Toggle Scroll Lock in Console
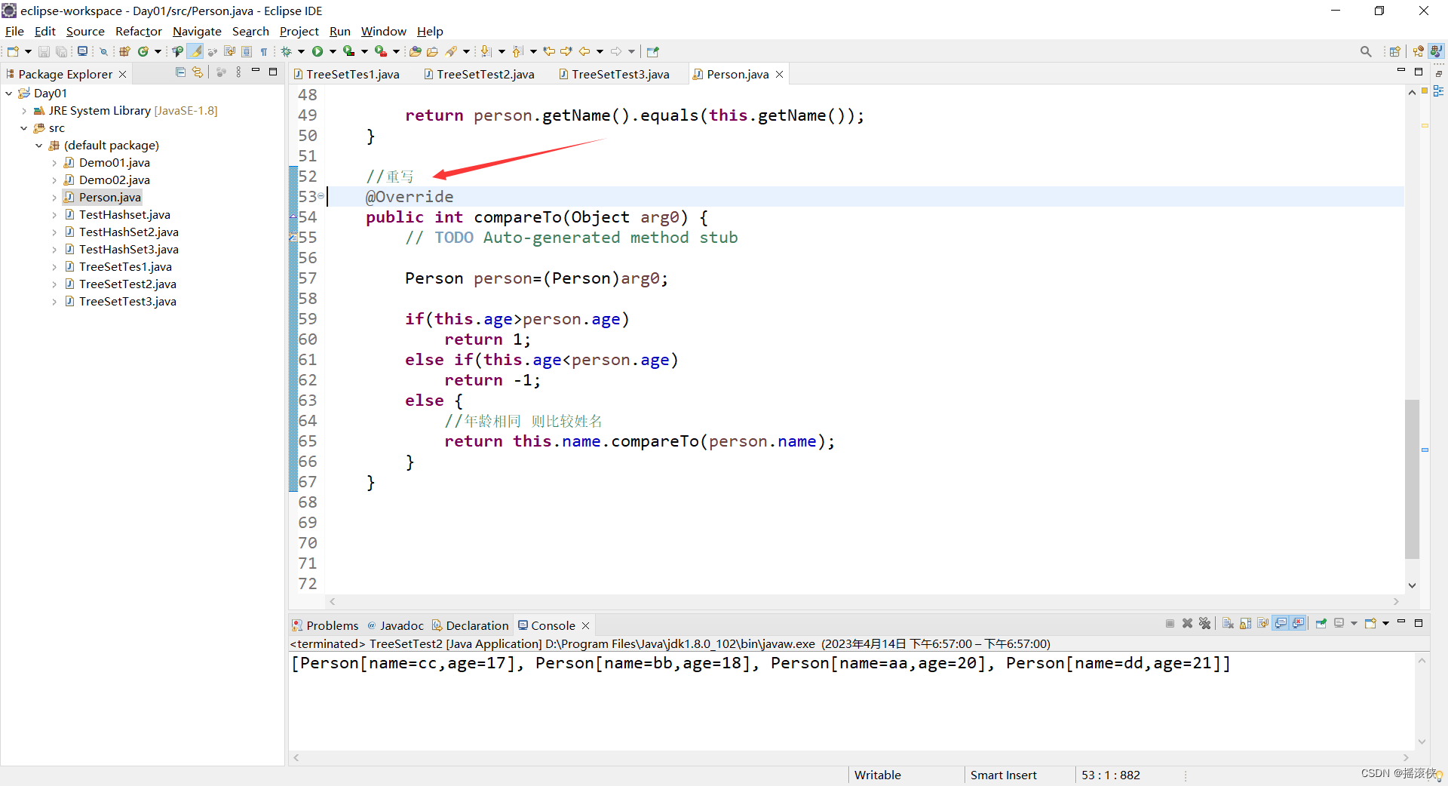 click(x=1245, y=623)
